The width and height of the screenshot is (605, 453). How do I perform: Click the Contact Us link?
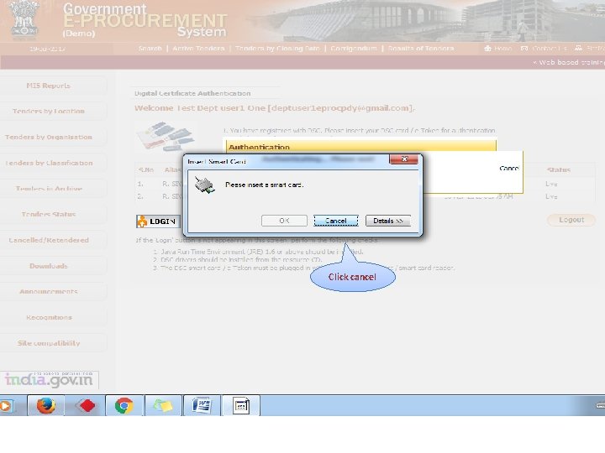coord(544,49)
